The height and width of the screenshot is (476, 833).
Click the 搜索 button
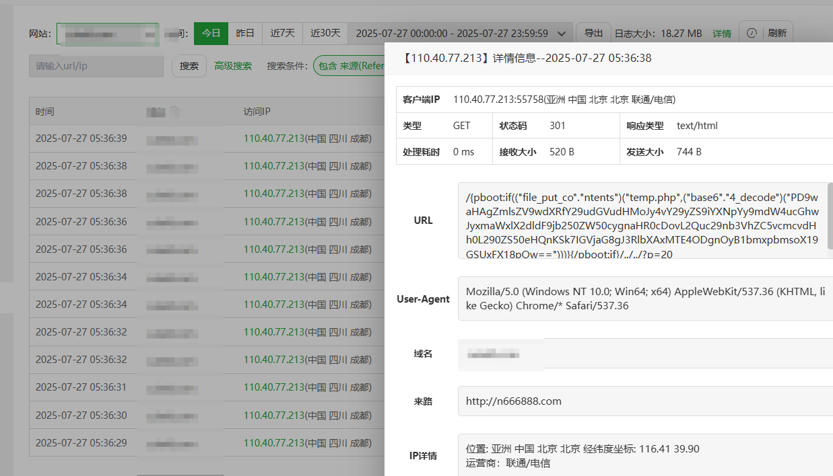pos(189,66)
